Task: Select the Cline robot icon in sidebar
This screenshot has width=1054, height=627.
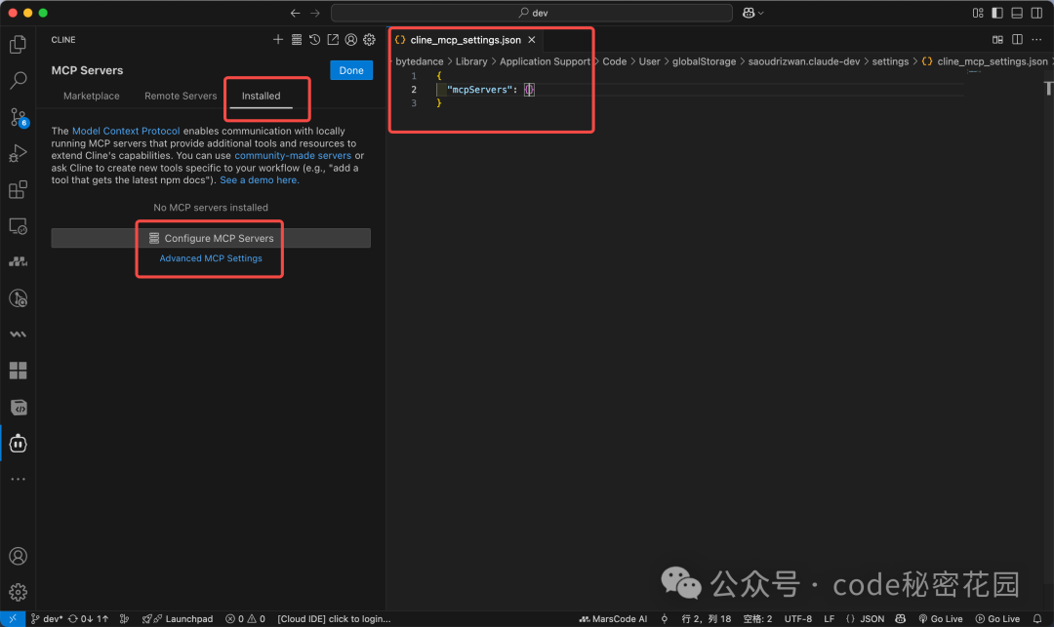Action: pyautogui.click(x=18, y=444)
